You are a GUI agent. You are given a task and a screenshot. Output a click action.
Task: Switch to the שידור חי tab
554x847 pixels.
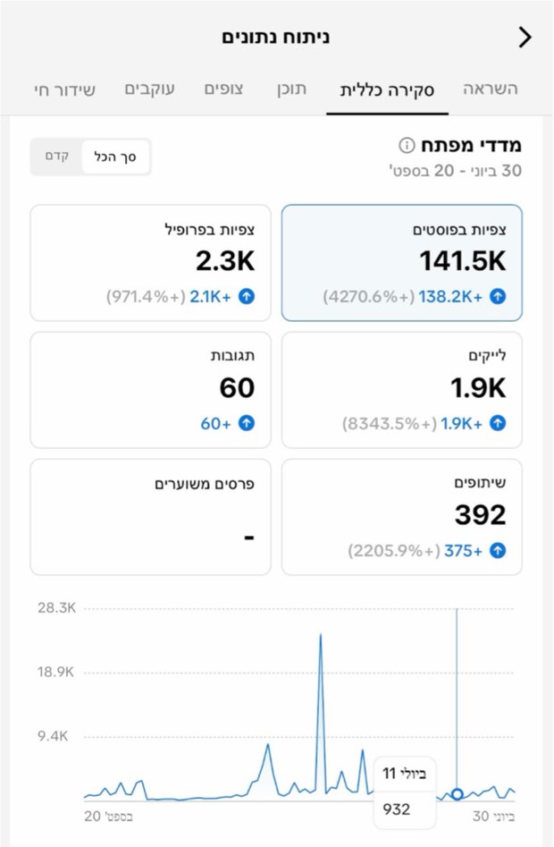pyautogui.click(x=64, y=89)
